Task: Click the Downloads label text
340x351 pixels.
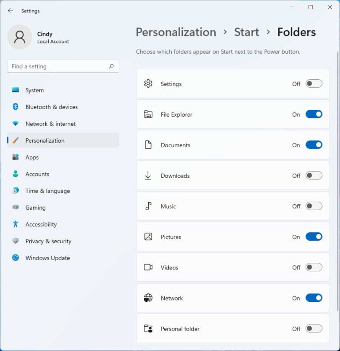Action: pyautogui.click(x=175, y=175)
